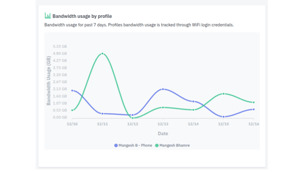
Task: Click the green peak data point on 12/11
Action: [x=103, y=54]
